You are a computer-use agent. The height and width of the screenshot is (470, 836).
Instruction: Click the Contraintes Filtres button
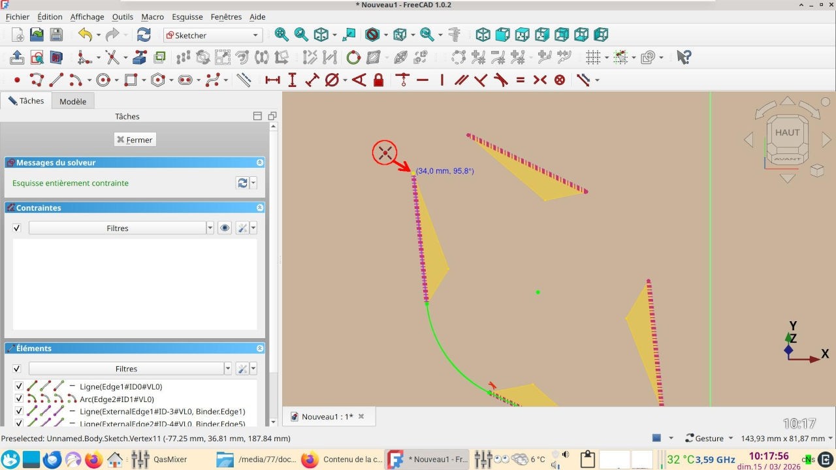[x=118, y=228]
